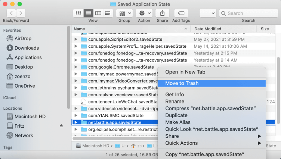Go back with the Back arrow
Viewport: 281px width, 159px height.
coord(11,13)
